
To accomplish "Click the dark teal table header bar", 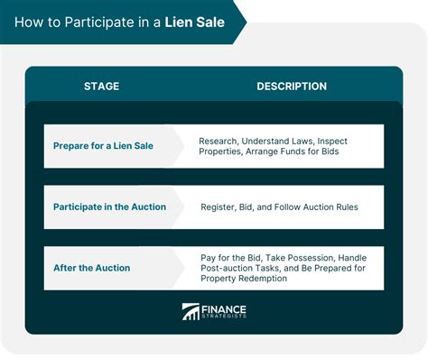I will 214,87.
